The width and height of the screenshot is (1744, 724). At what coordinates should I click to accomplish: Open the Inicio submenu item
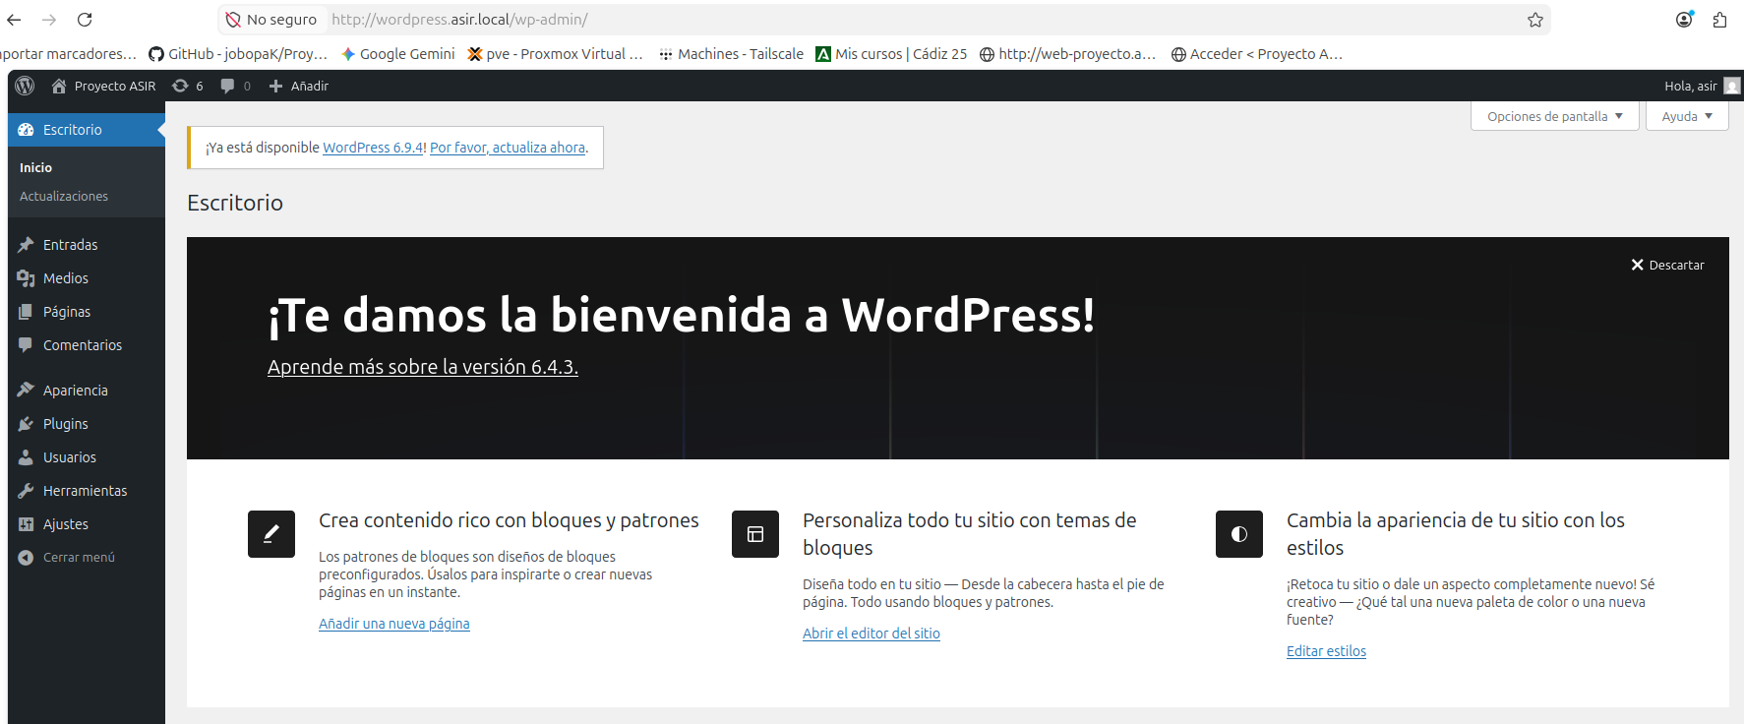click(36, 168)
